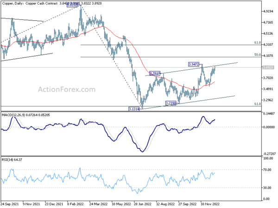Select the 70.00 RSI overbought level value
278x208 pixels.
pyautogui.click(x=267, y=170)
